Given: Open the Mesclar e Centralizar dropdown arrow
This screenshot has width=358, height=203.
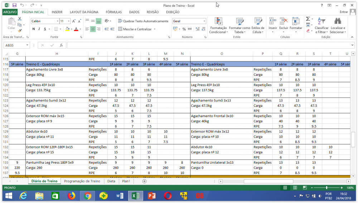Looking at the screenshot, I should [x=155, y=29].
